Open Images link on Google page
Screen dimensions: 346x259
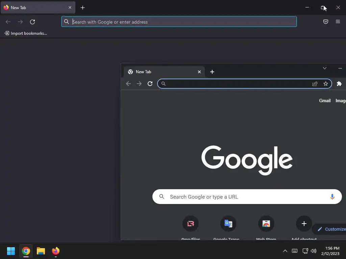point(341,100)
